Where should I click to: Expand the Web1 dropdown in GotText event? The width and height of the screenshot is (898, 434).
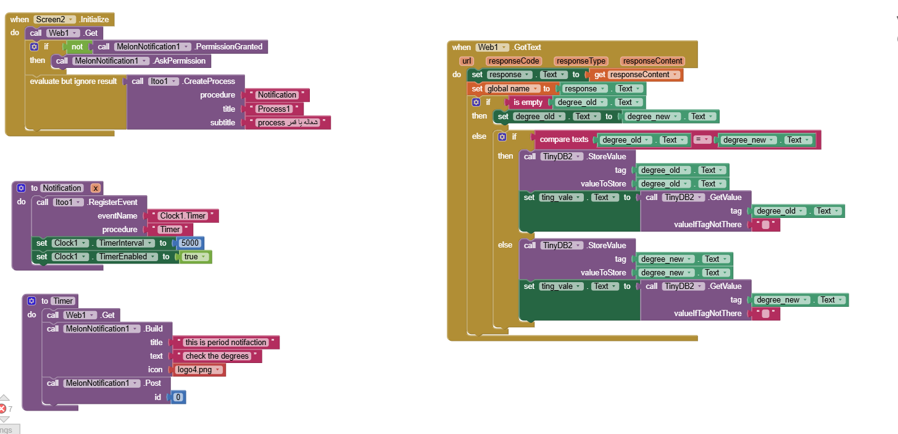492,48
